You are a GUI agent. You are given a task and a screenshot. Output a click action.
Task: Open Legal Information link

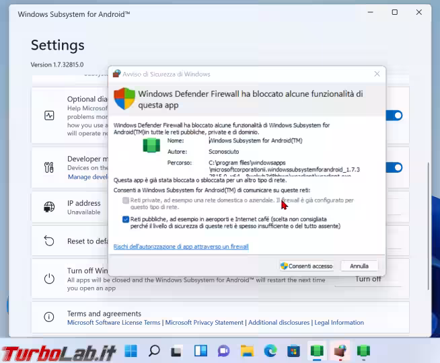click(339, 323)
